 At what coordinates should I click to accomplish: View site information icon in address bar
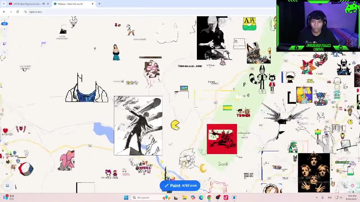pos(26,12)
